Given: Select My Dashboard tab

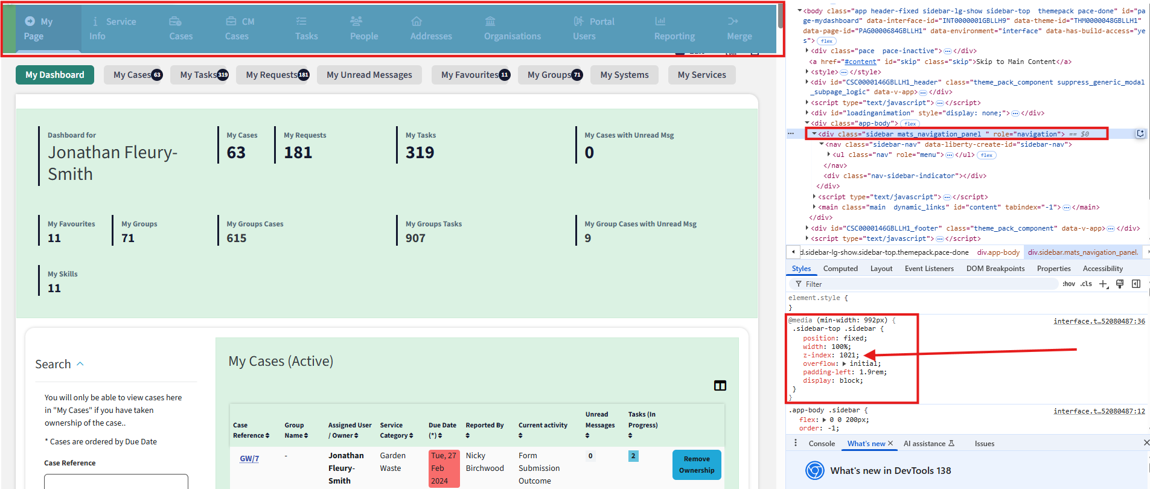Looking at the screenshot, I should [x=55, y=75].
